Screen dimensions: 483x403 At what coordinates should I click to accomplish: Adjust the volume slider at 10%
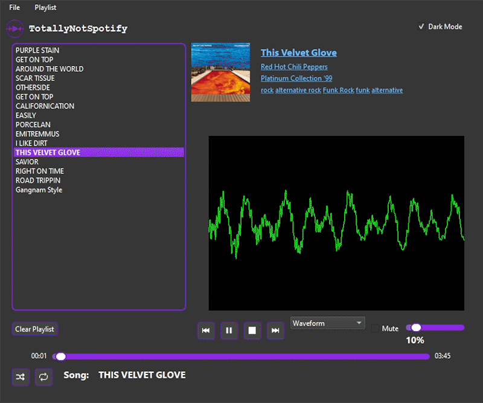(x=415, y=327)
